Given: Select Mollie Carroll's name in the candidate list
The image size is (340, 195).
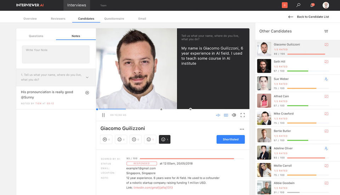Looking at the screenshot, I should pyautogui.click(x=283, y=166).
